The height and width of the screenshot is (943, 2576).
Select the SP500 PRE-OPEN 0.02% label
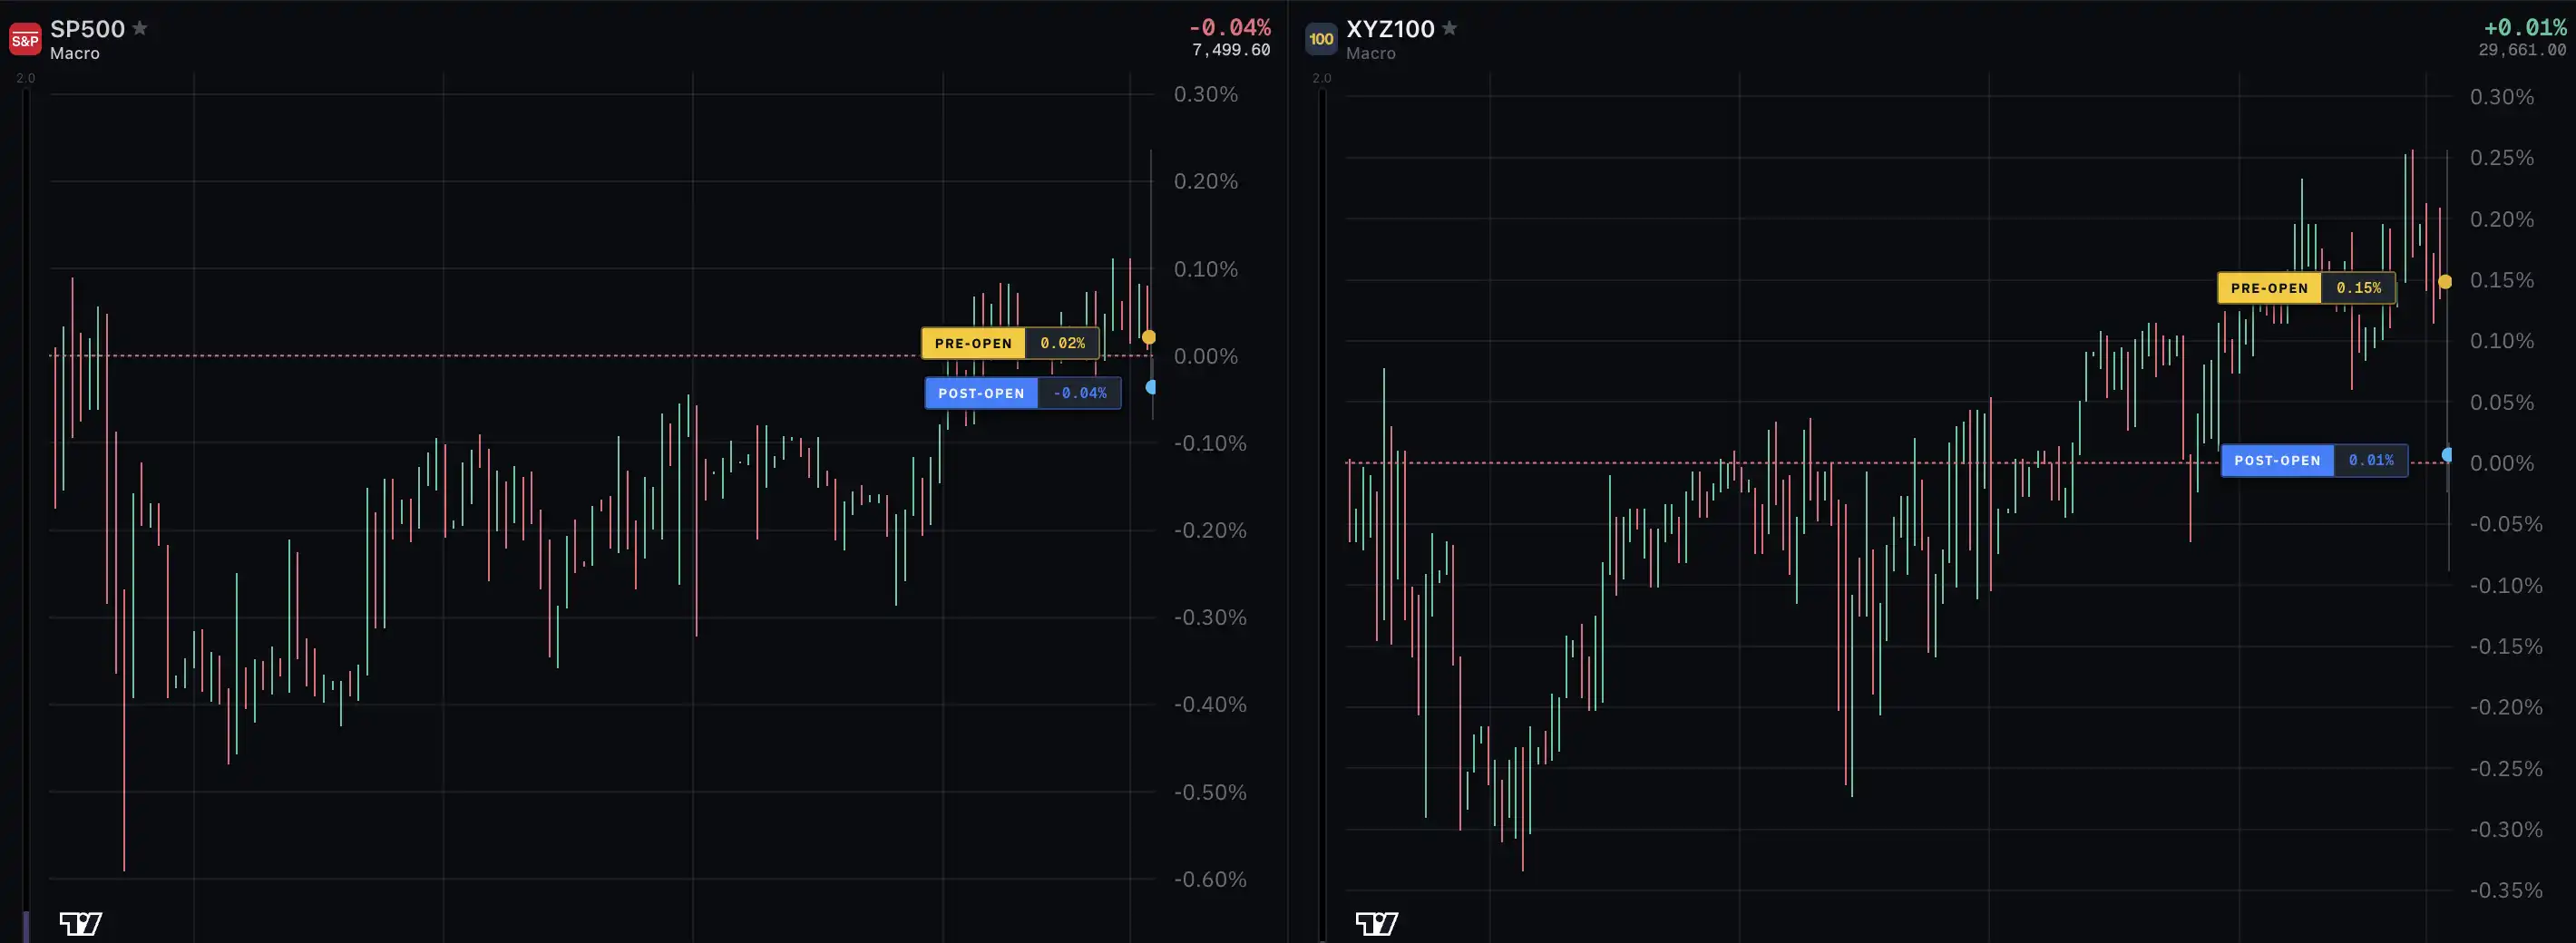pos(1010,343)
